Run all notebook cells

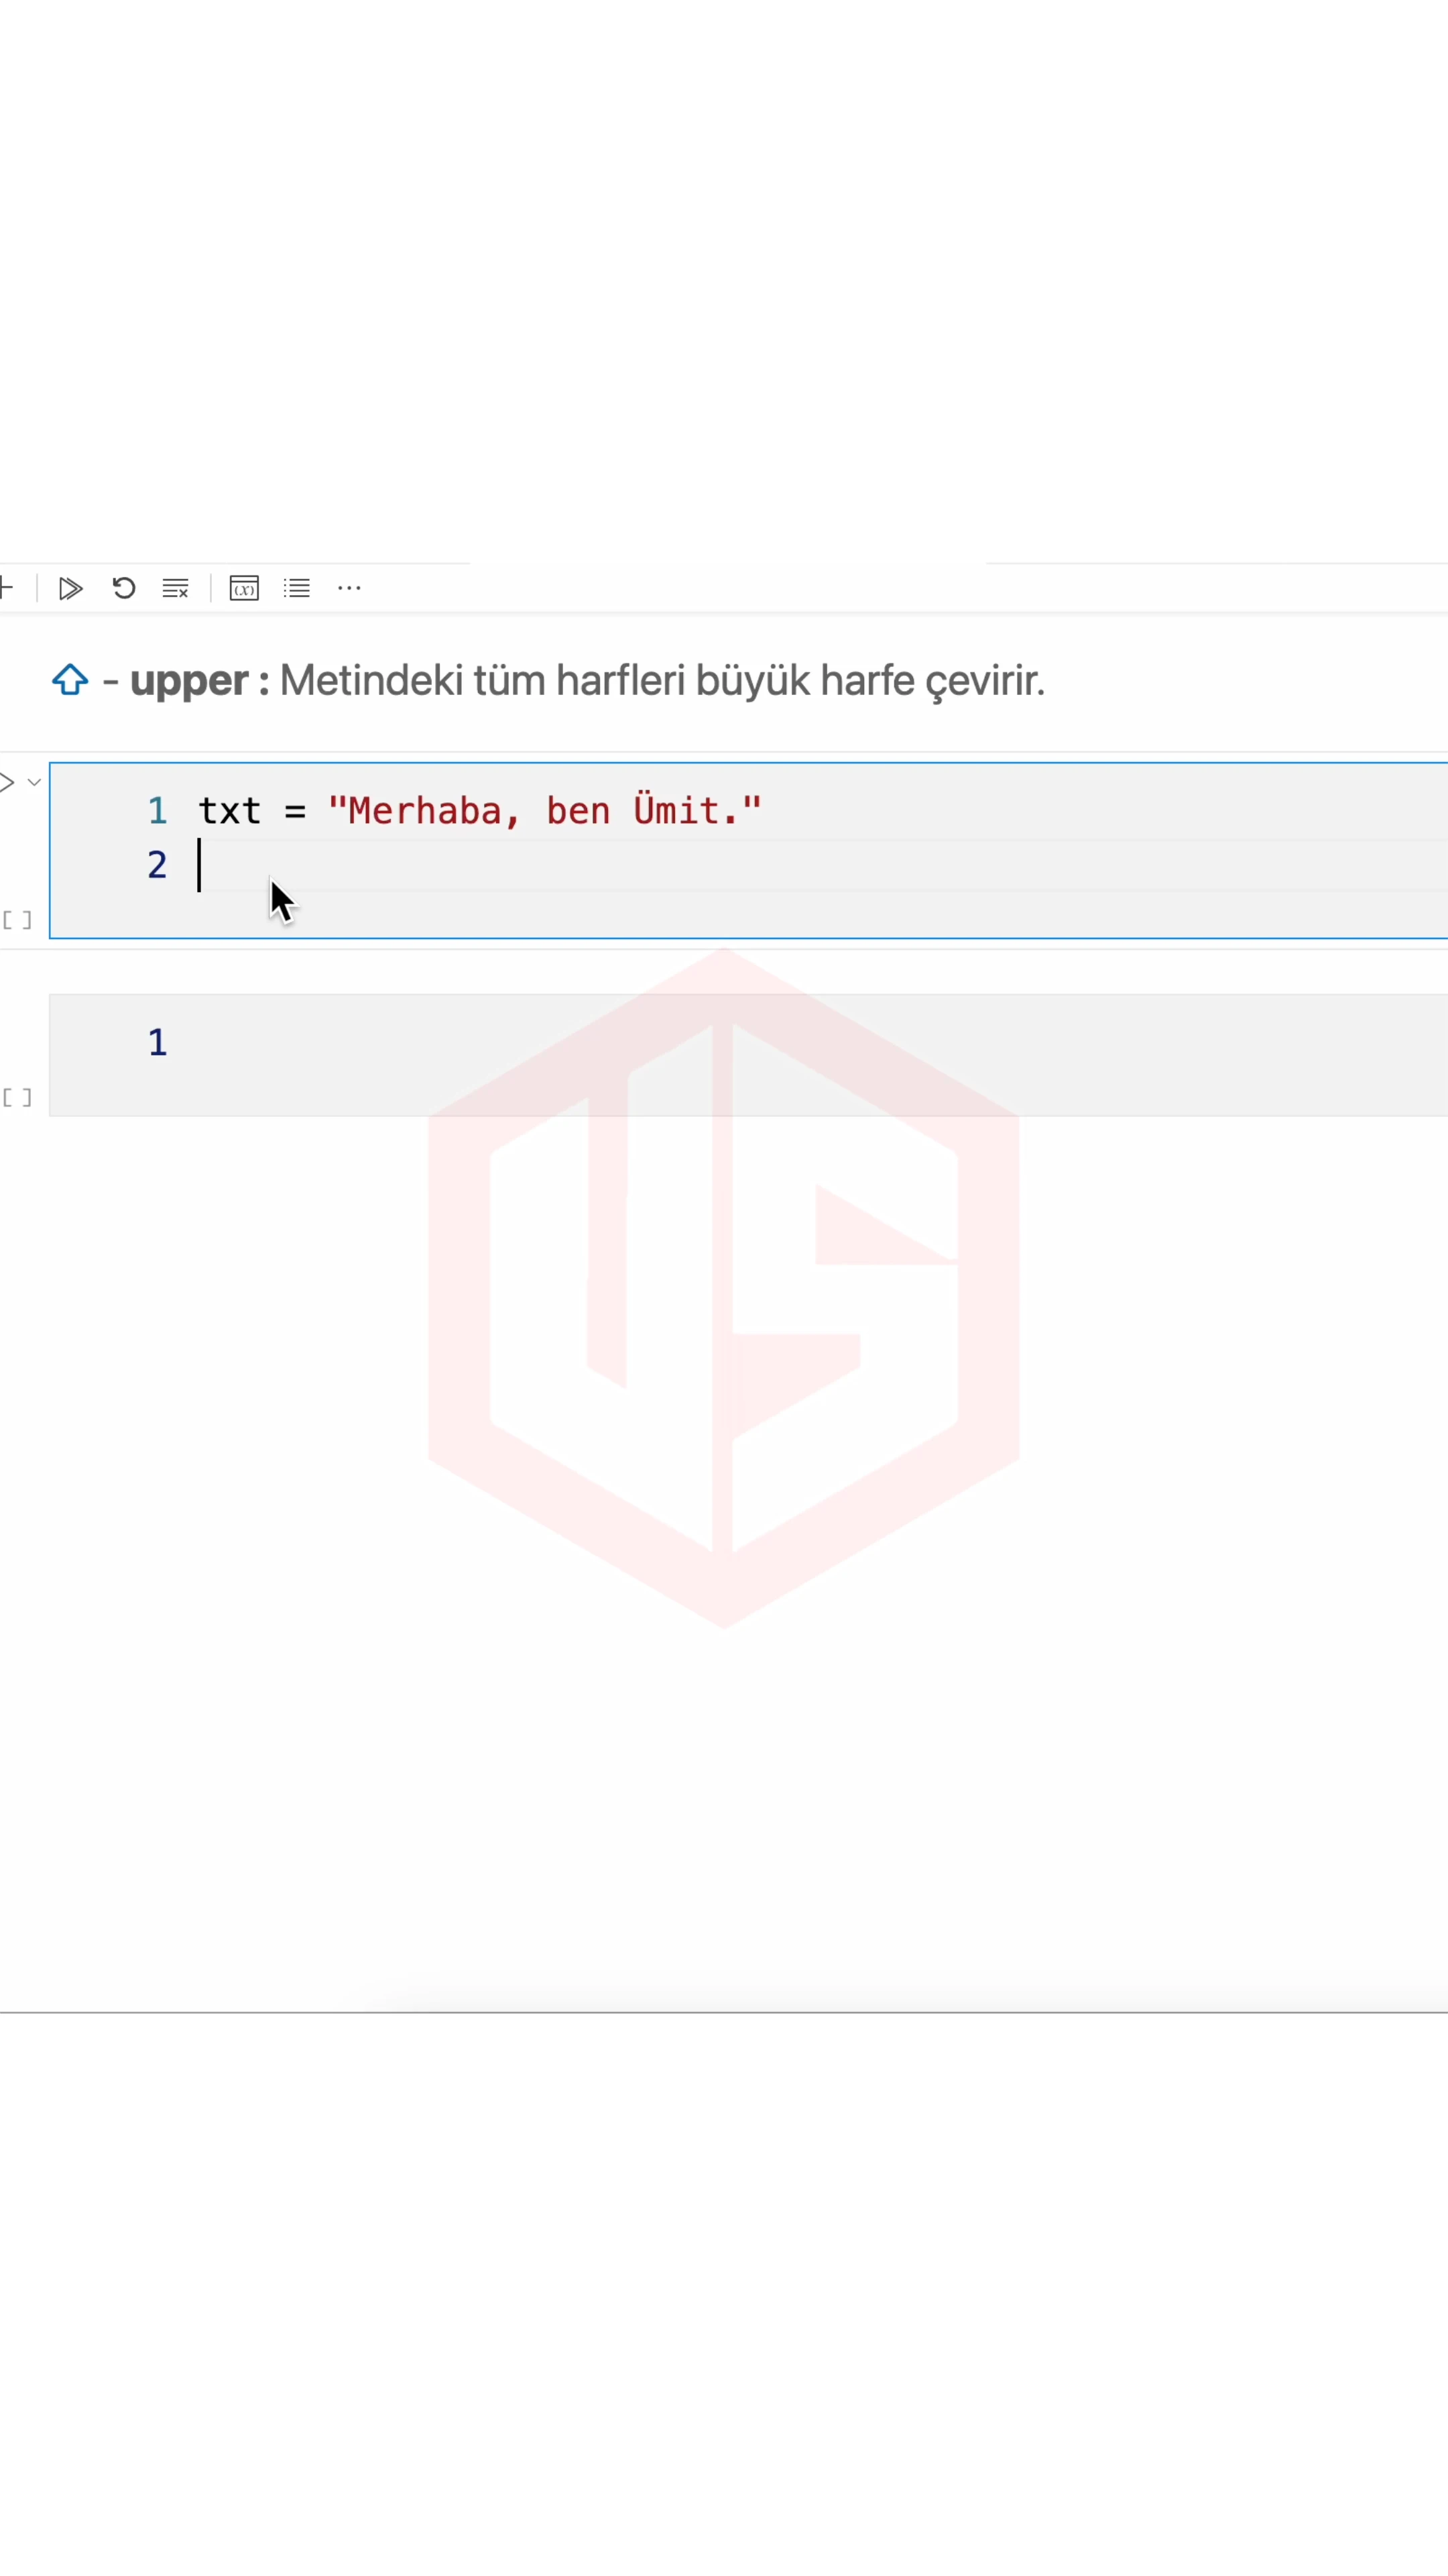[x=70, y=588]
